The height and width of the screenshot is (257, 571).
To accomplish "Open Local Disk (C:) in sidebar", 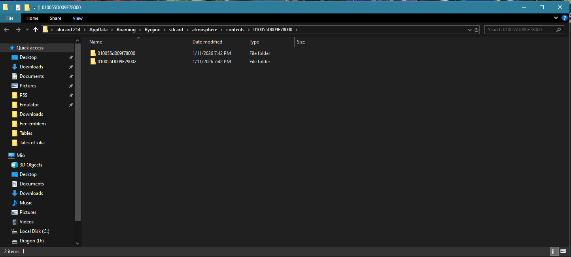I will pos(34,231).
